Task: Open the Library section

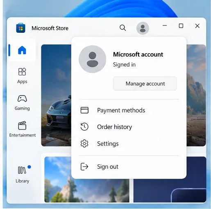Action: tap(22, 175)
